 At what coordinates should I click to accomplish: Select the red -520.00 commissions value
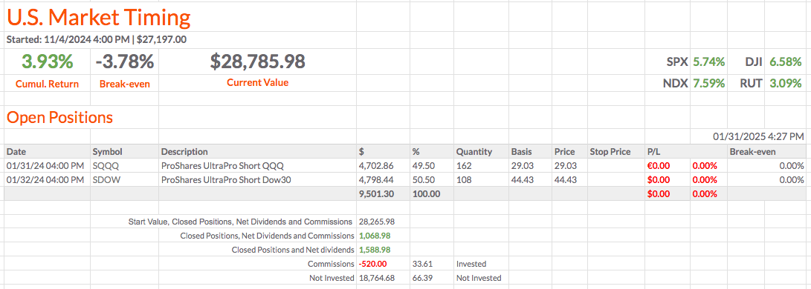point(373,264)
